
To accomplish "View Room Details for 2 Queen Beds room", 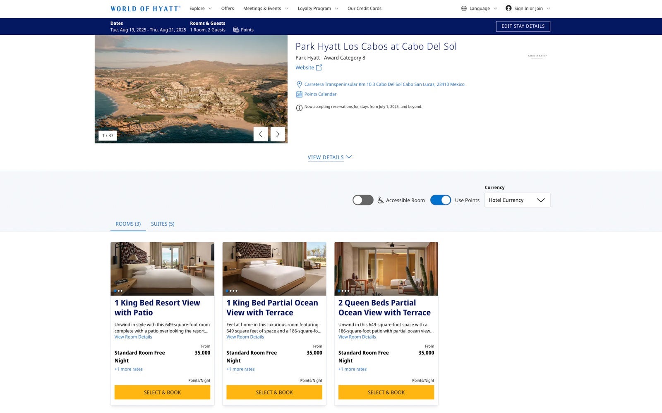I will [357, 337].
